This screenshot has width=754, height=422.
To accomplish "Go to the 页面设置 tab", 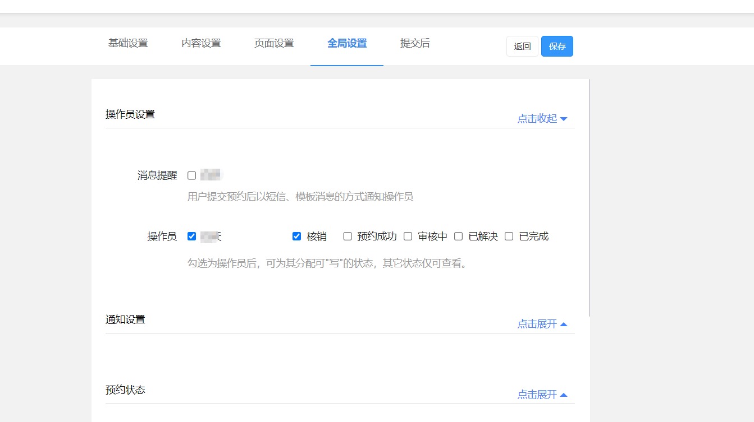I will click(274, 44).
